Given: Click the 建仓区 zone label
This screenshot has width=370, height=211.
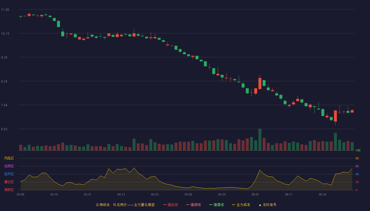Looking at the screenshot, I should (x=9, y=182).
